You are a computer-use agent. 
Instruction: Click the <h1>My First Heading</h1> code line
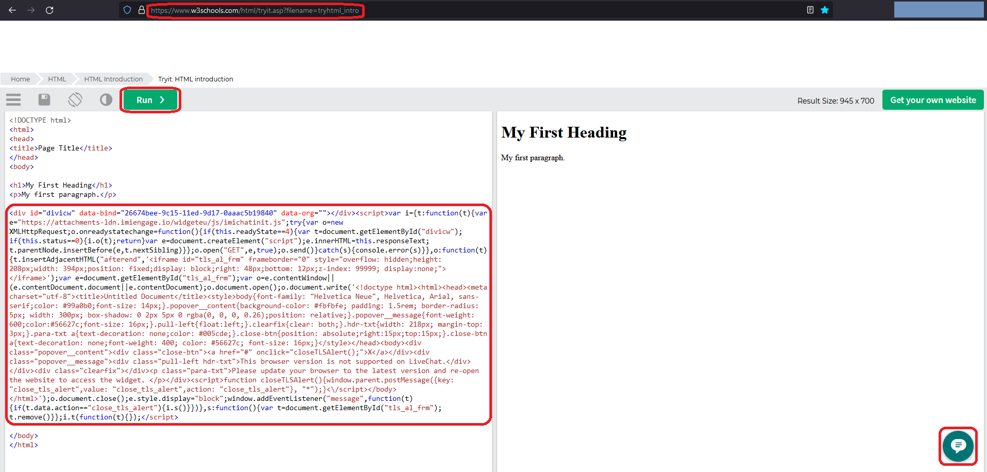[61, 185]
